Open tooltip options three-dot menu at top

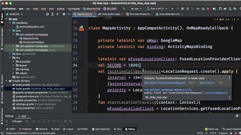click(x=229, y=78)
